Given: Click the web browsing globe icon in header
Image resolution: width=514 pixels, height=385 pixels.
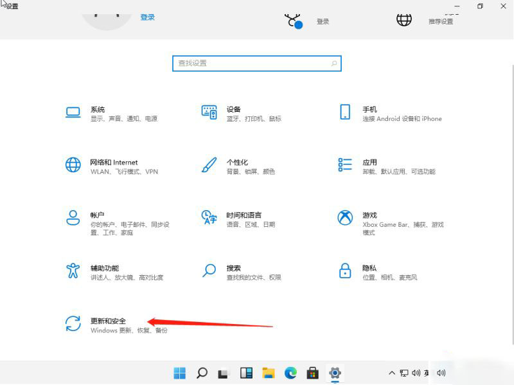Looking at the screenshot, I should tap(404, 20).
